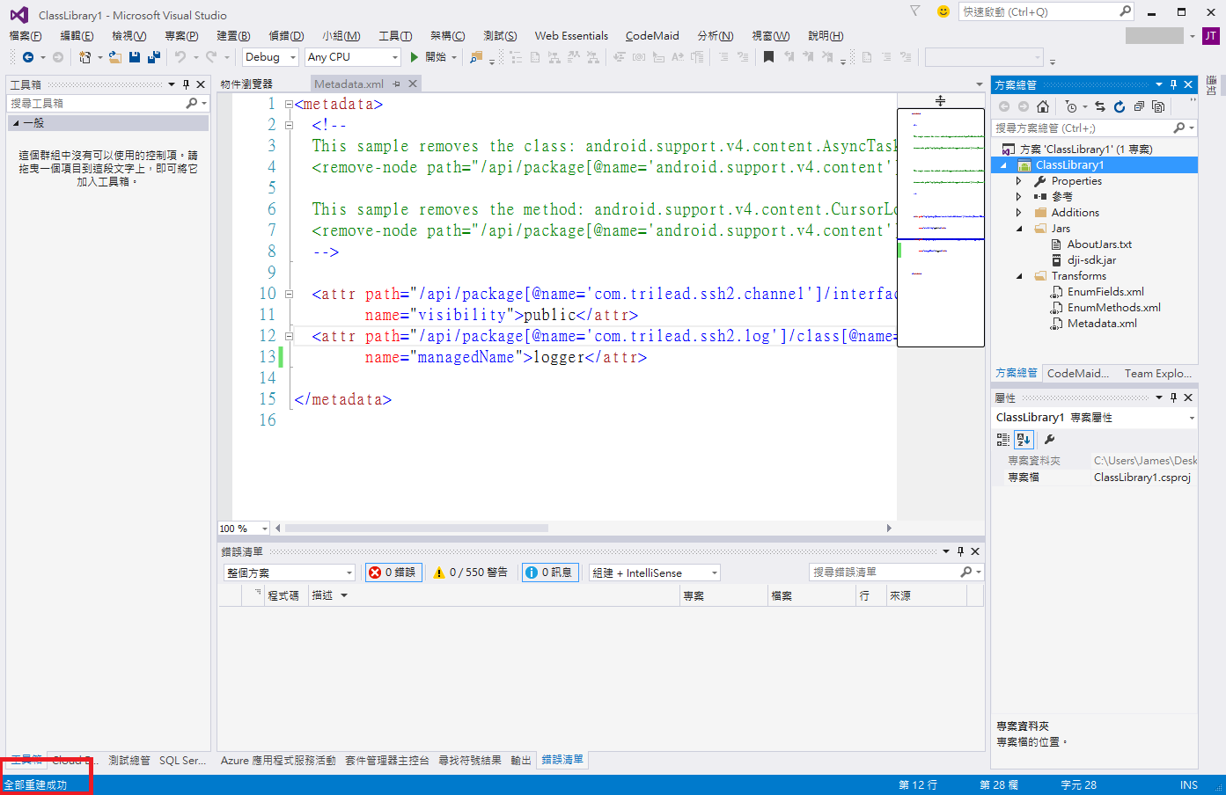Toggle Show All Files in Solution Explorer

[x=1158, y=106]
